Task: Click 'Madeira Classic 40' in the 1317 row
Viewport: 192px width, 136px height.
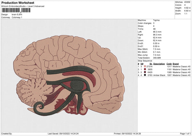Action: 181,66
